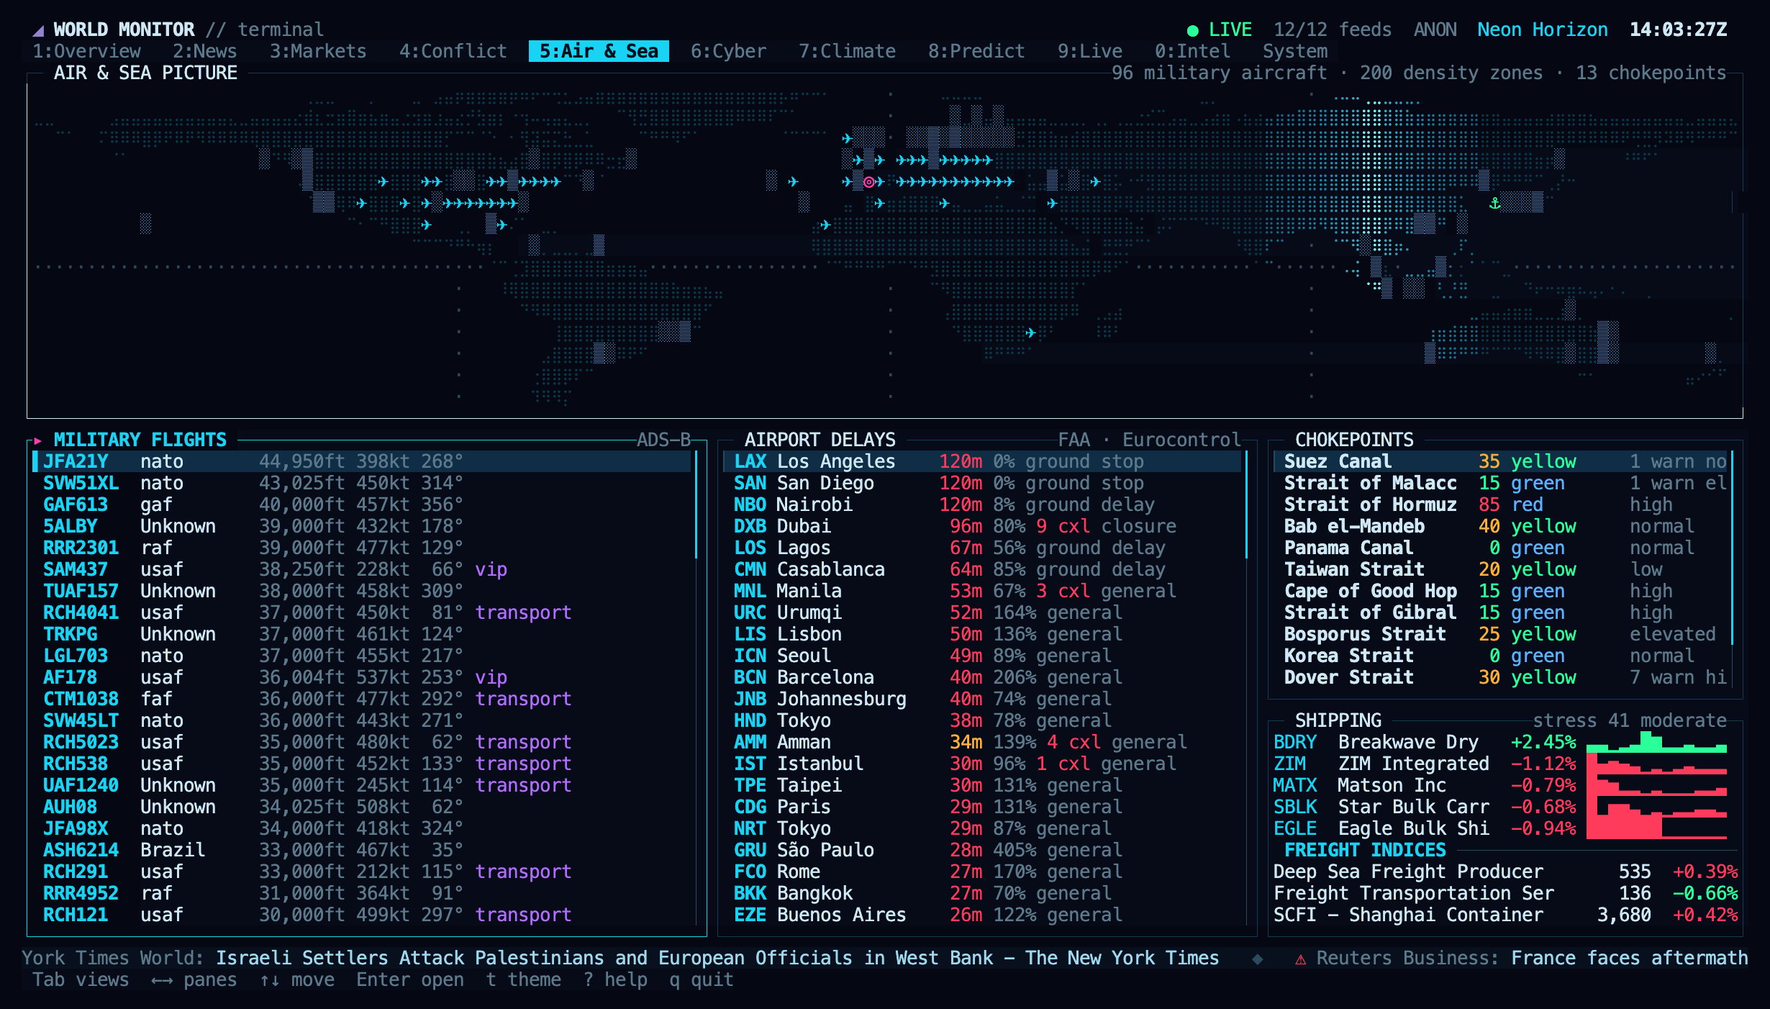The width and height of the screenshot is (1770, 1009).
Task: Open the 6:Cyber tab
Action: [x=728, y=51]
